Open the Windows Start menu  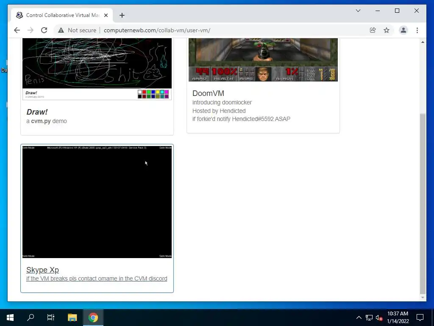(10, 318)
